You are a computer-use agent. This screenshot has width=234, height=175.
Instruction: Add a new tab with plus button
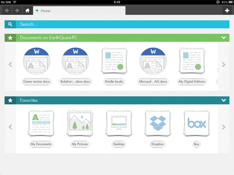(227, 11)
